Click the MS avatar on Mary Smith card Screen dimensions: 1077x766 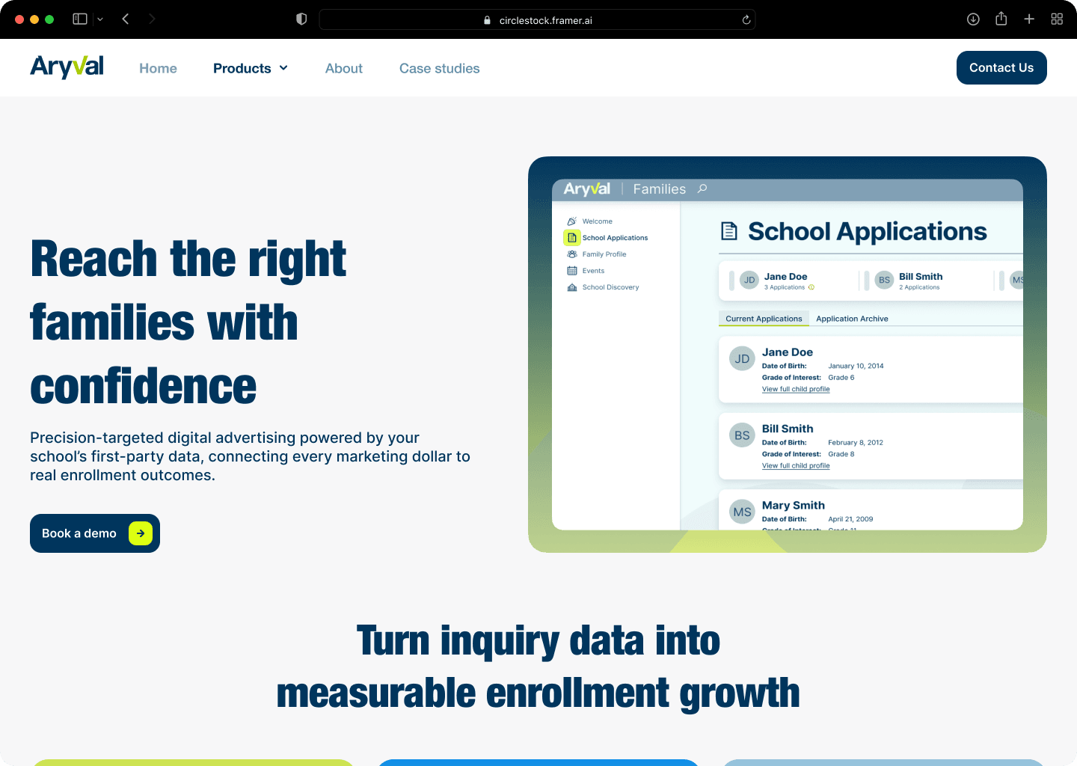(x=742, y=512)
